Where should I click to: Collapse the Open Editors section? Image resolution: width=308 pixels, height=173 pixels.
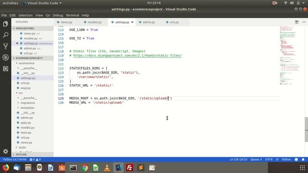[32, 28]
